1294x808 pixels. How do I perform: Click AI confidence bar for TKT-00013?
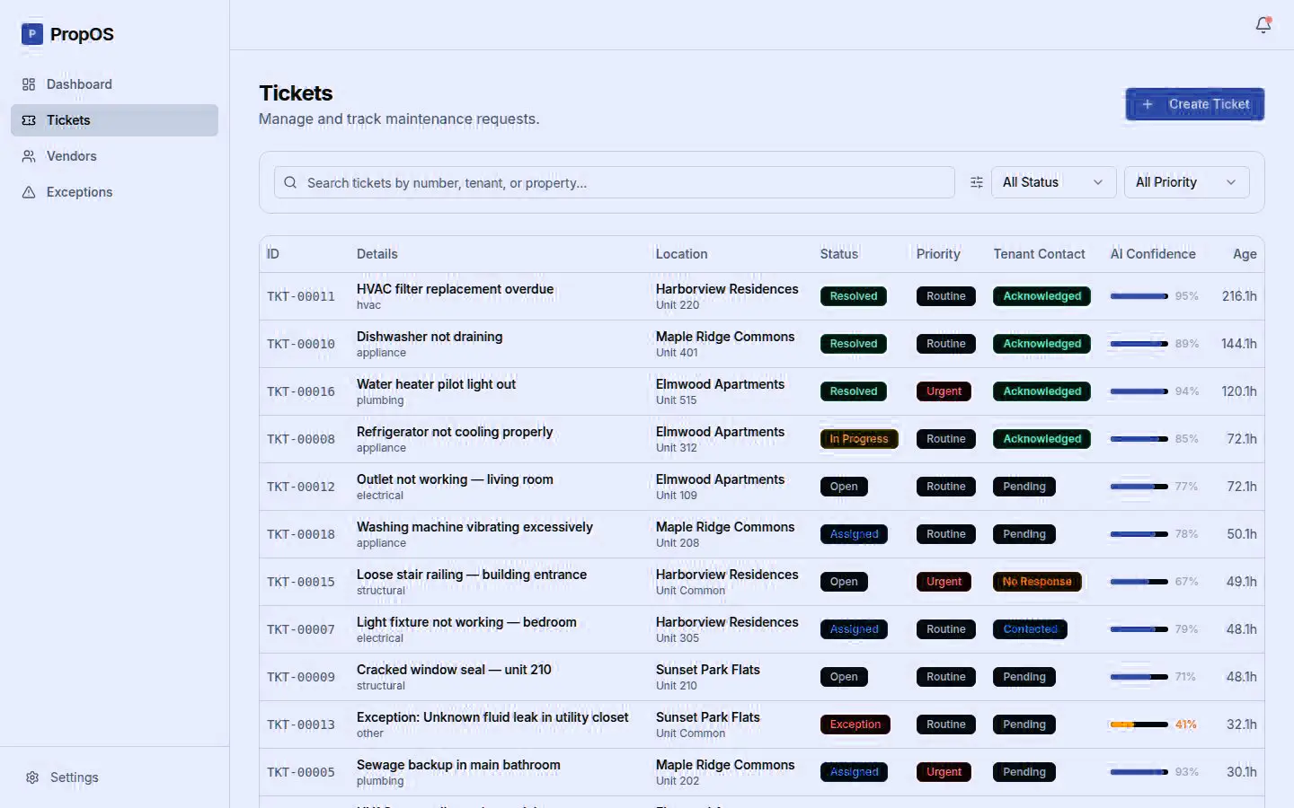(x=1139, y=725)
